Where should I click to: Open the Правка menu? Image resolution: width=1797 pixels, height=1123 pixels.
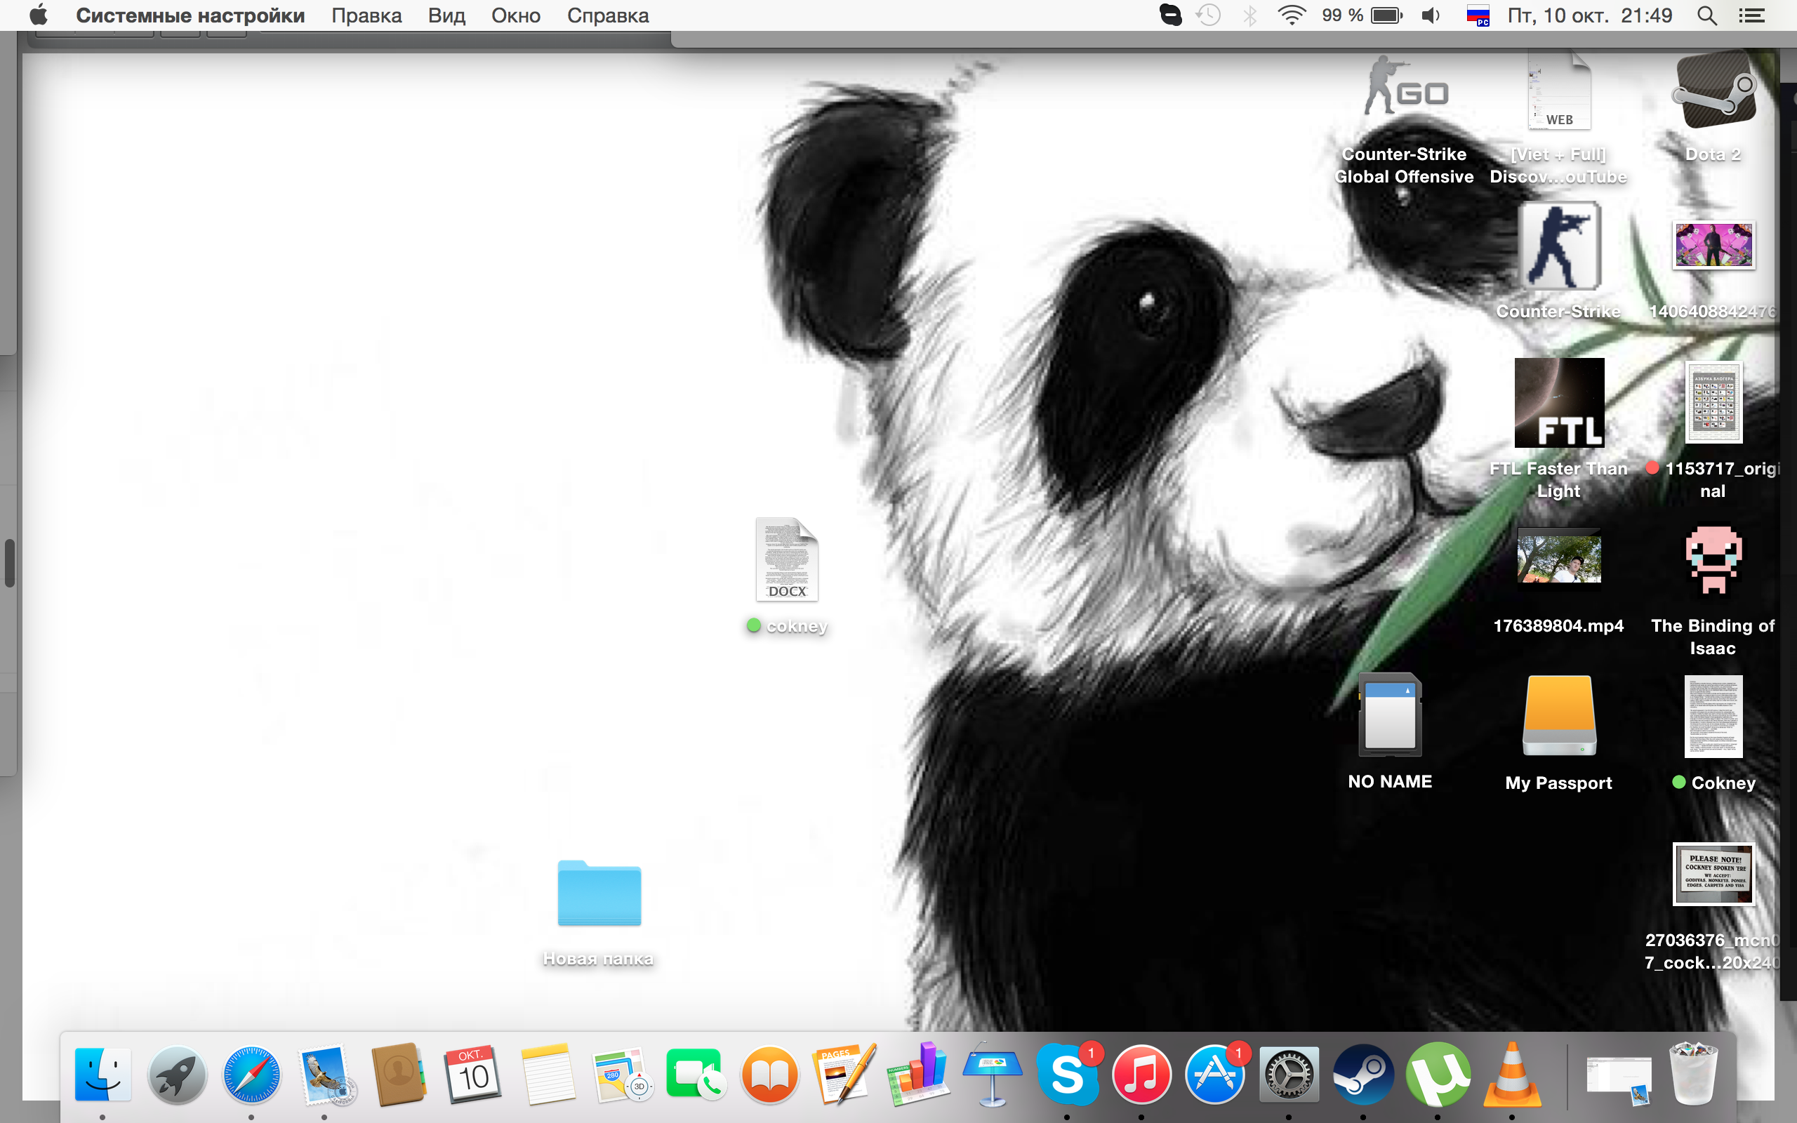point(366,15)
